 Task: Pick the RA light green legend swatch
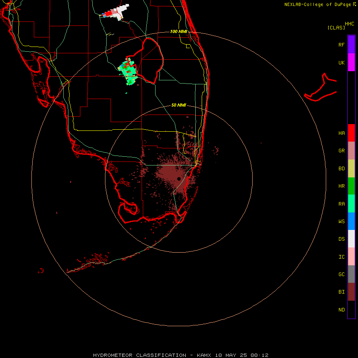(x=351, y=204)
